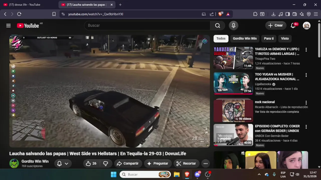
Task: Show hidden system tray icons
Action: pos(259,174)
